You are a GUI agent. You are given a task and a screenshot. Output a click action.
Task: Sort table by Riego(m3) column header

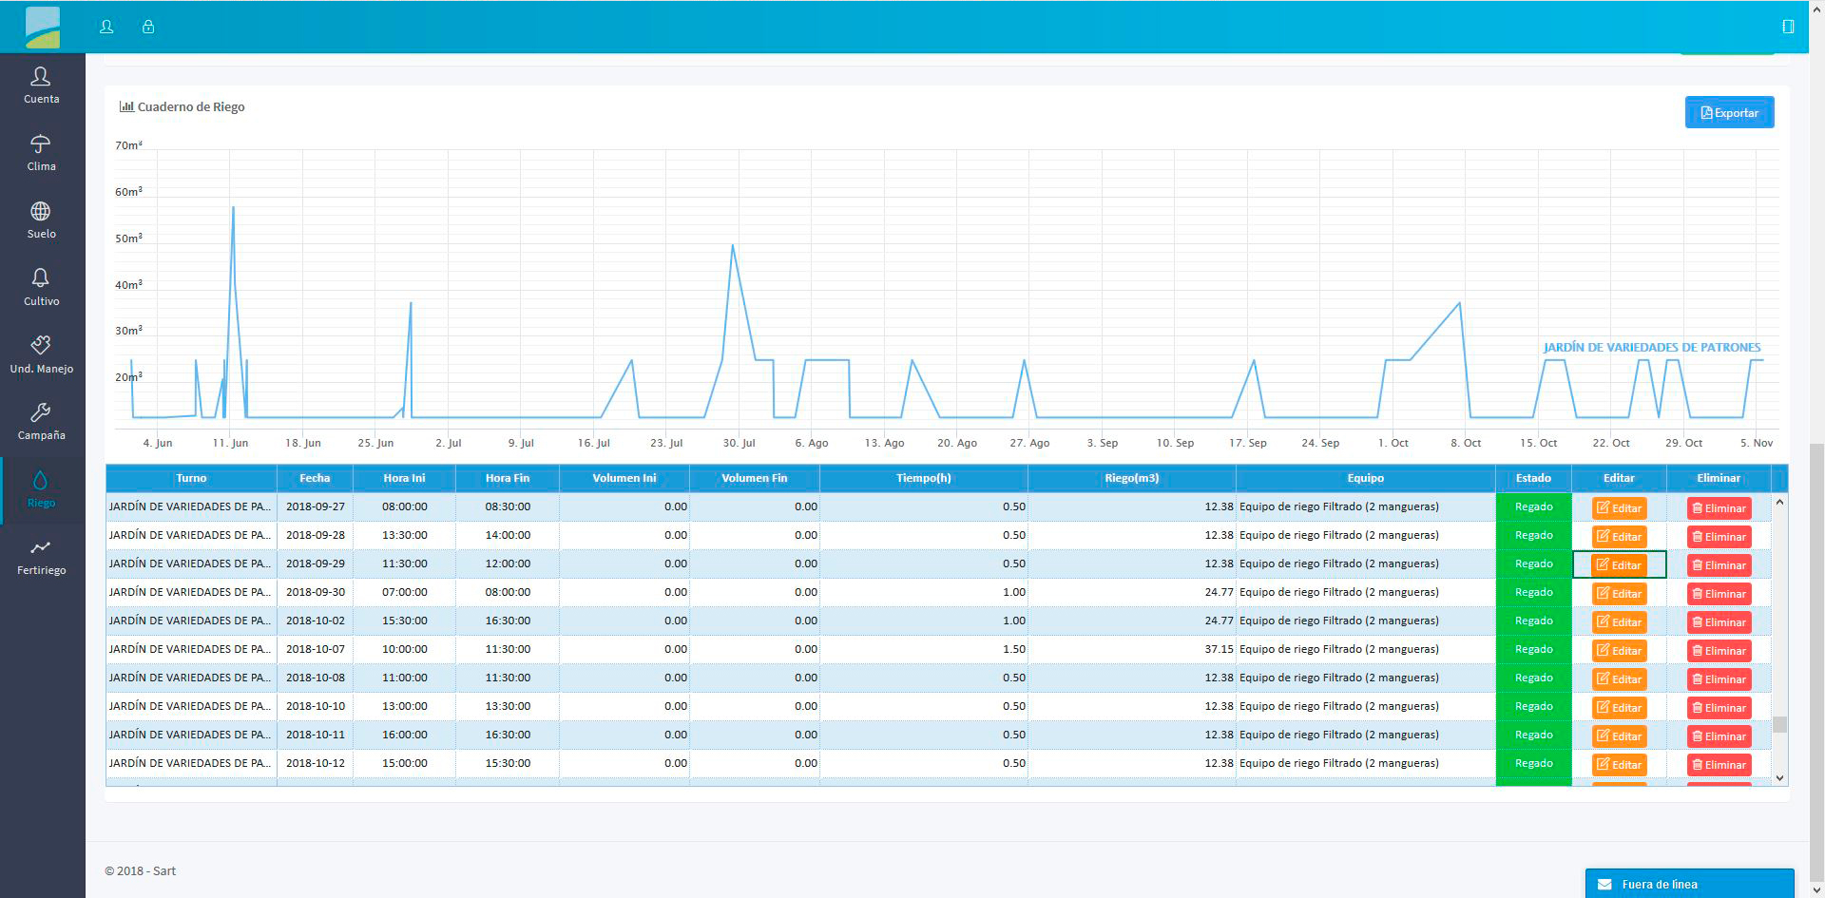pos(1132,478)
